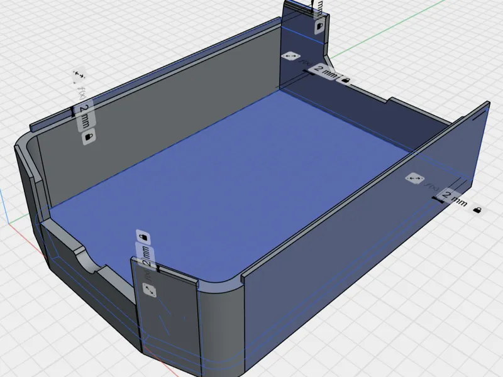
Task: Click the direction arrows icon on the tall back corner tab
Action: (x=290, y=56)
